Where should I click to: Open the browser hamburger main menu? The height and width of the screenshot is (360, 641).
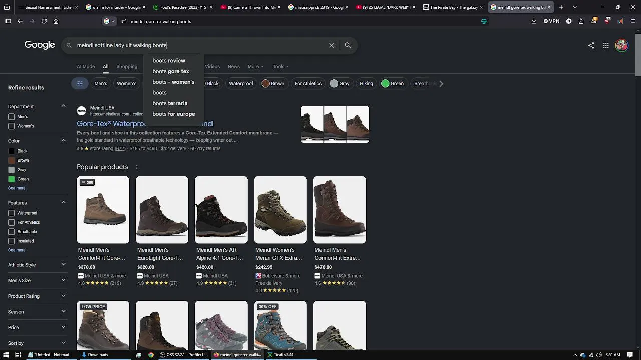(632, 21)
